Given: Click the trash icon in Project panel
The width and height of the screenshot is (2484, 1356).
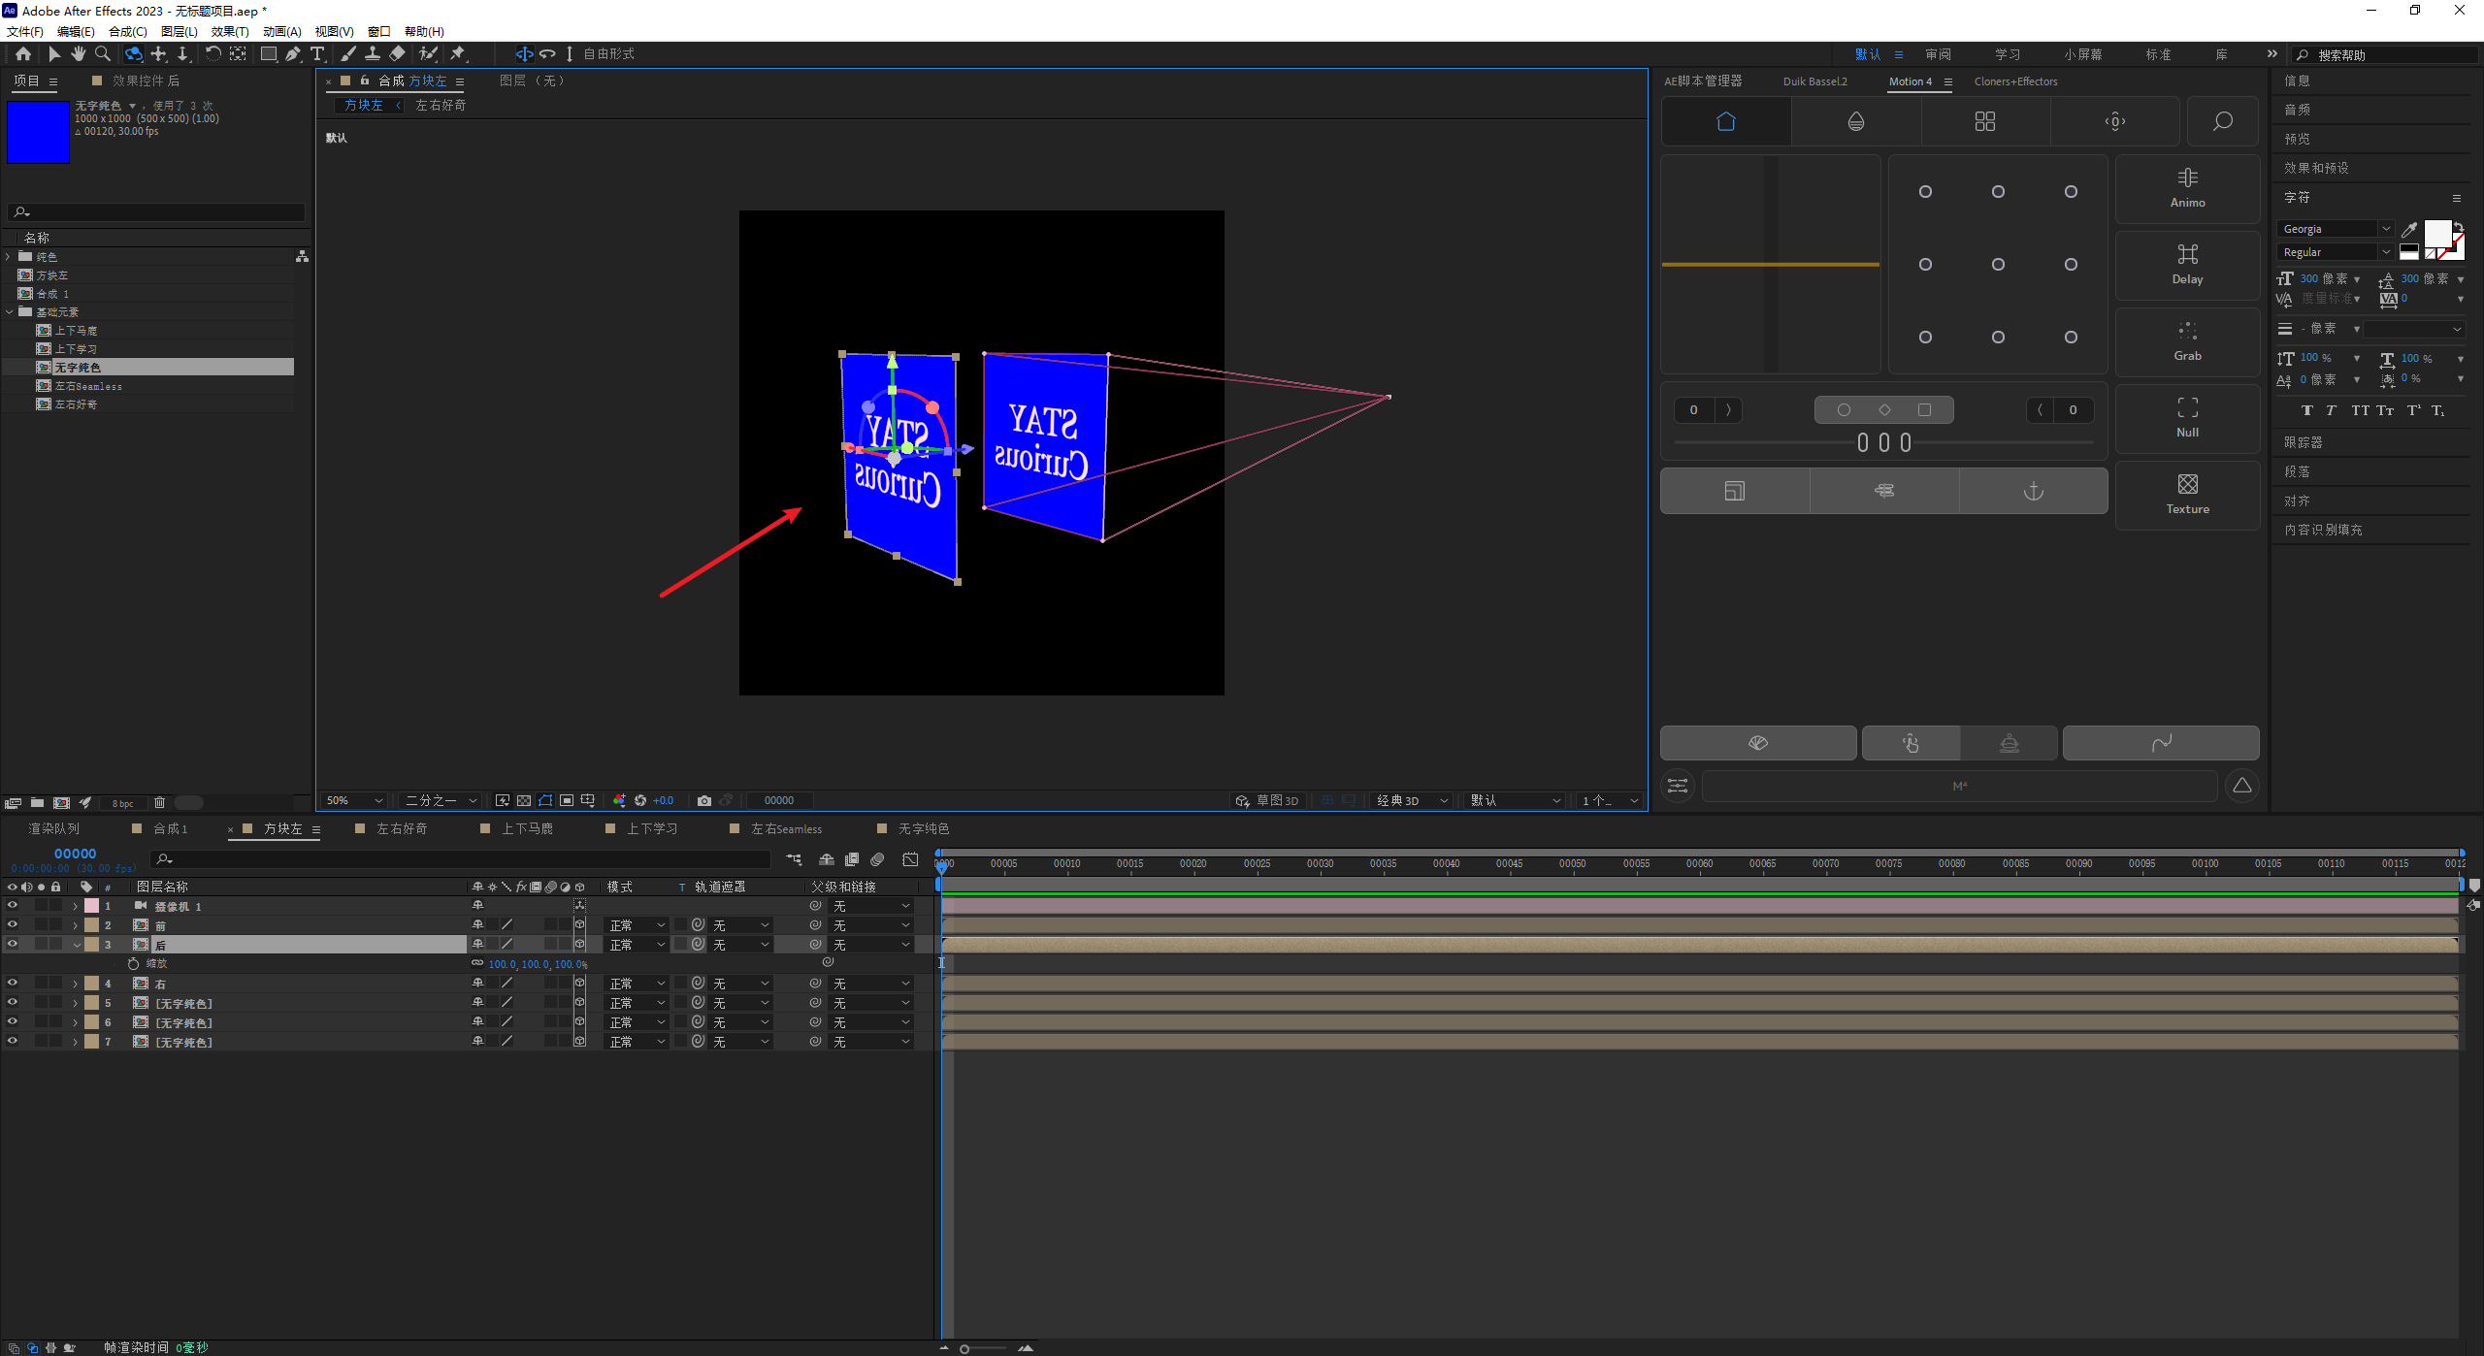Looking at the screenshot, I should 160,803.
